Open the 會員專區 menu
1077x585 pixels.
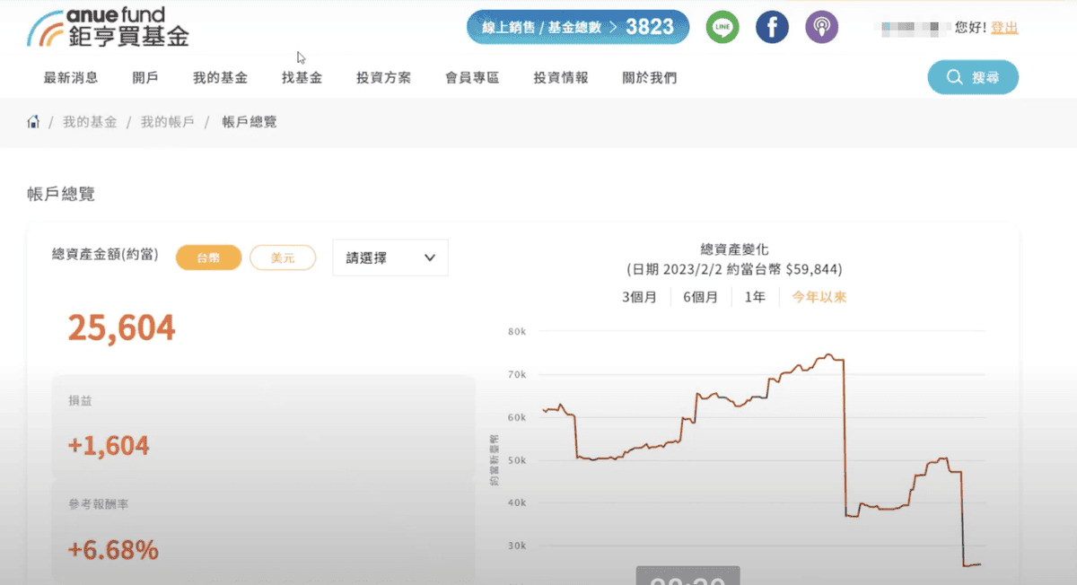point(472,78)
